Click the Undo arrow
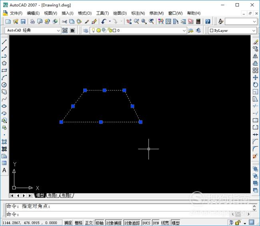This screenshot has height=226, width=260. (104, 21)
